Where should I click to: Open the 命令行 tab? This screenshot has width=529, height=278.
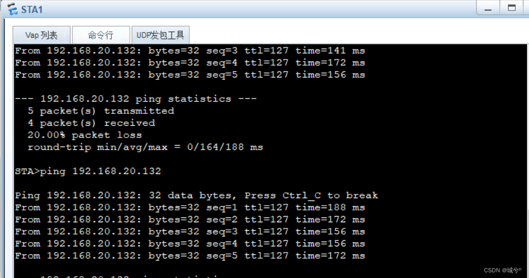(x=101, y=34)
